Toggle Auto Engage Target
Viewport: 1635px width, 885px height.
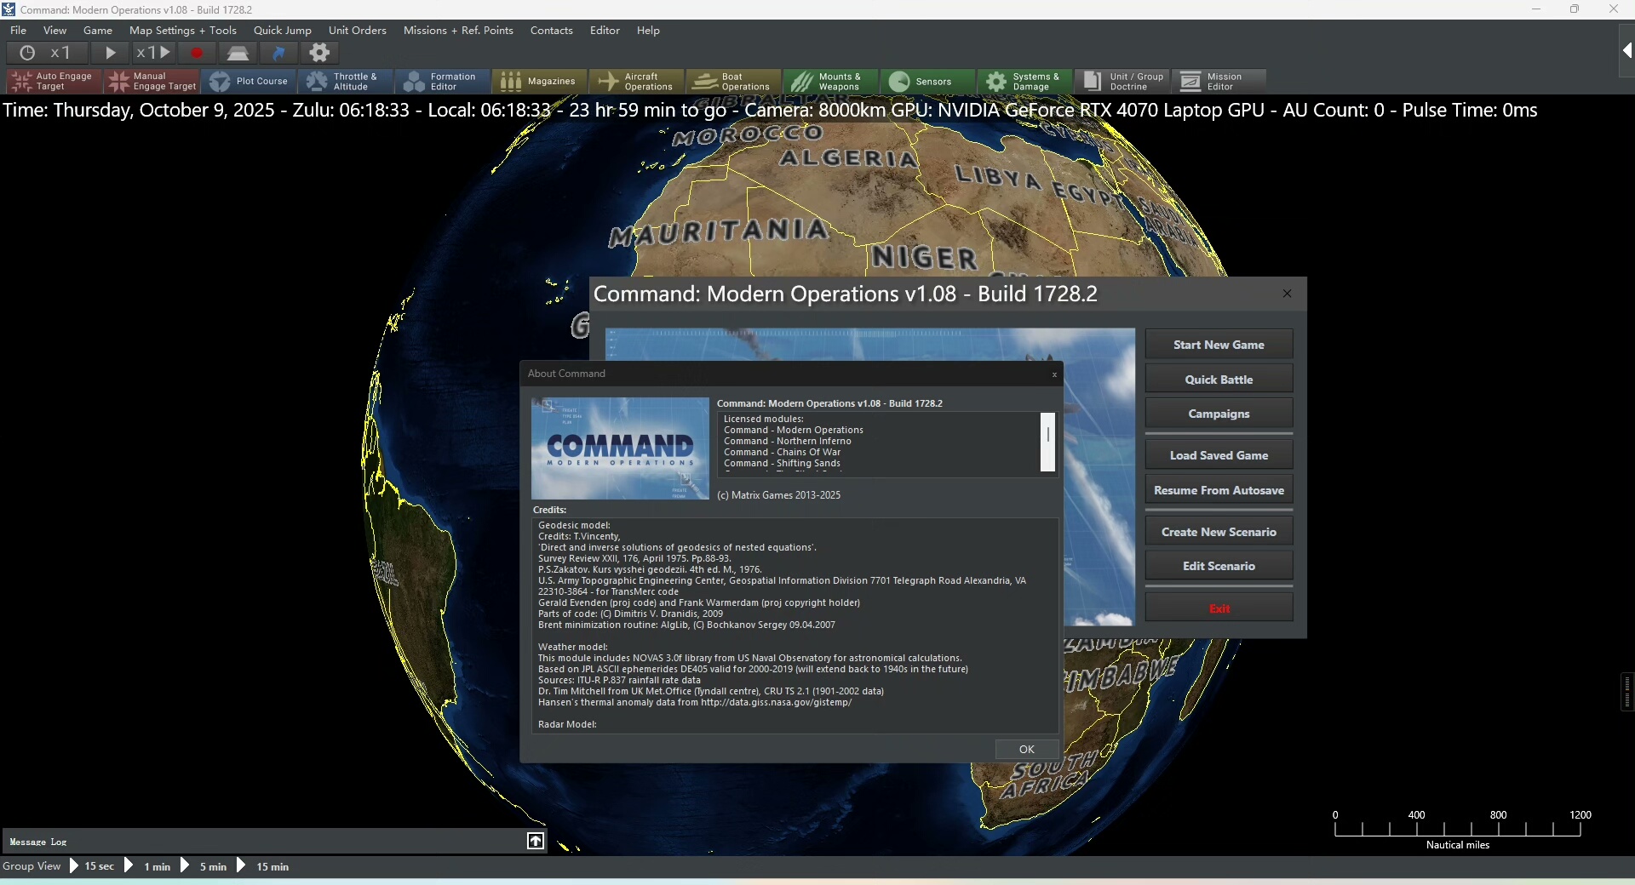coord(53,82)
